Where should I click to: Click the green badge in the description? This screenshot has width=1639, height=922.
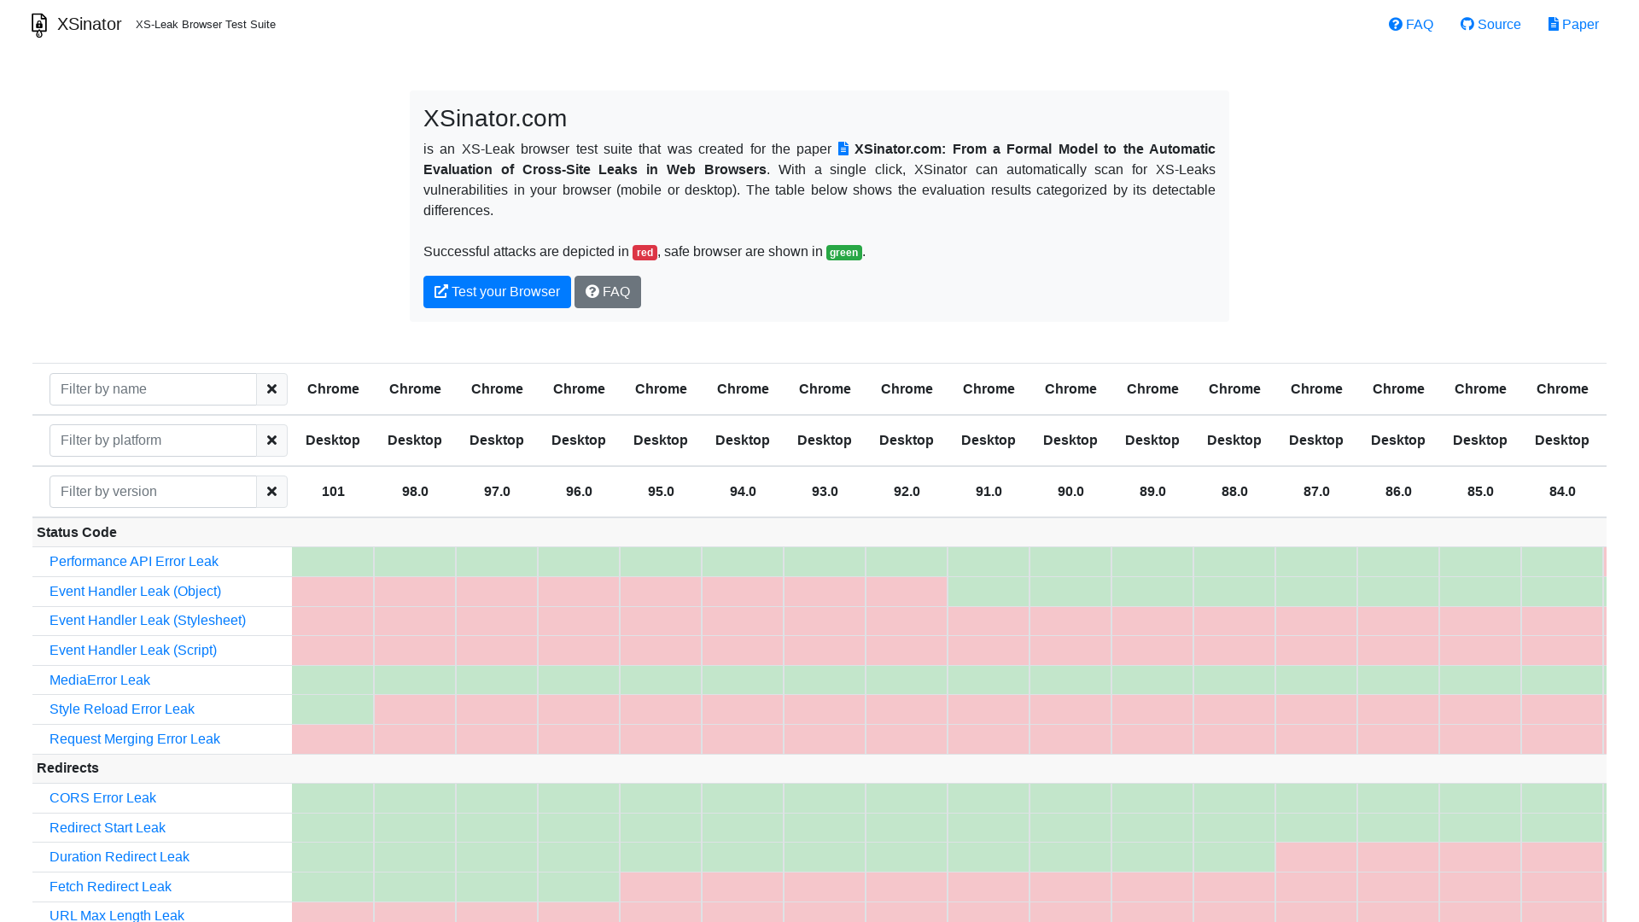(844, 253)
